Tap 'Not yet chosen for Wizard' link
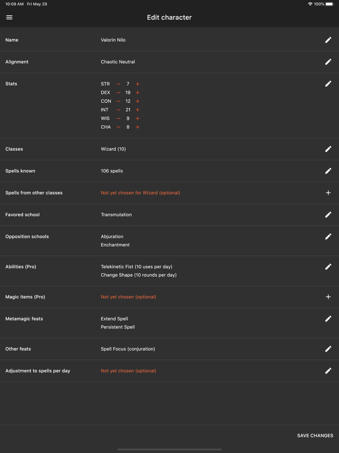This screenshot has width=339, height=453. [x=140, y=193]
